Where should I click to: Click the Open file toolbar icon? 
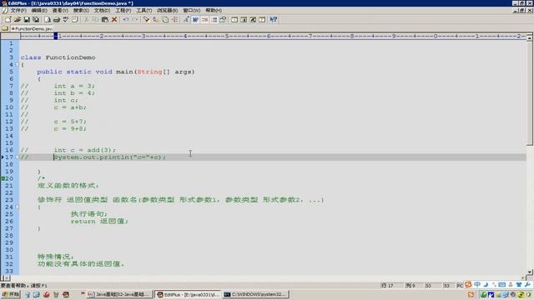click(x=17, y=20)
